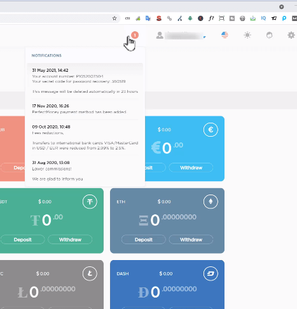
Task: Click the blue P extension icon
Action: (284, 18)
